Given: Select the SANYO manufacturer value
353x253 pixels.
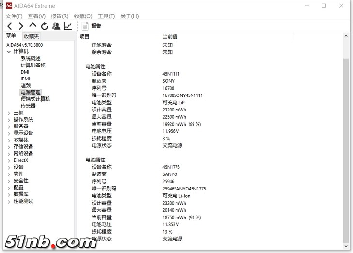Looking at the screenshot, I should pos(170,174).
